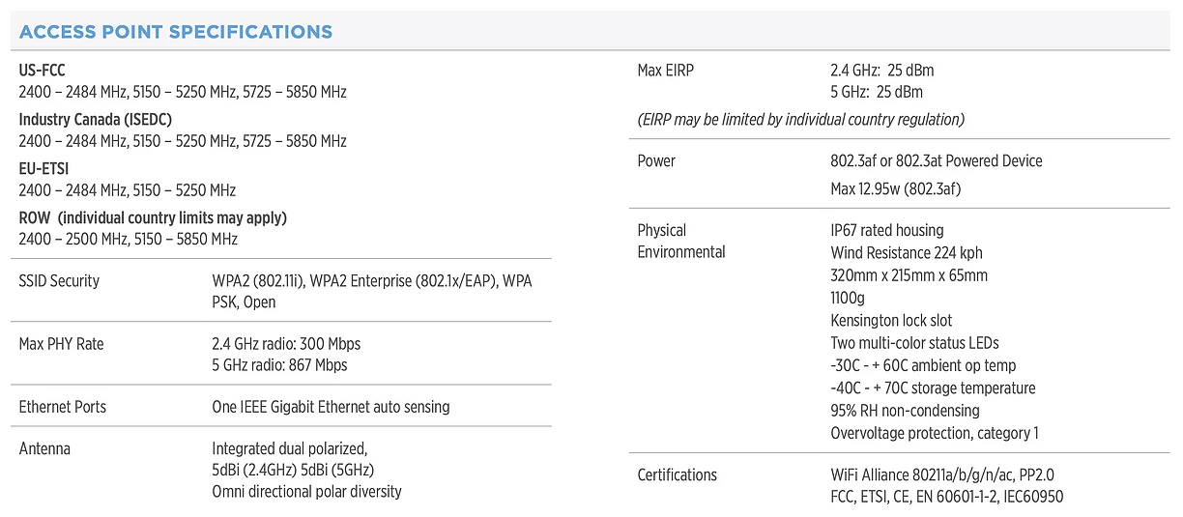Click the Max PHY Rate label
Image resolution: width=1183 pixels, height=517 pixels.
click(x=61, y=343)
